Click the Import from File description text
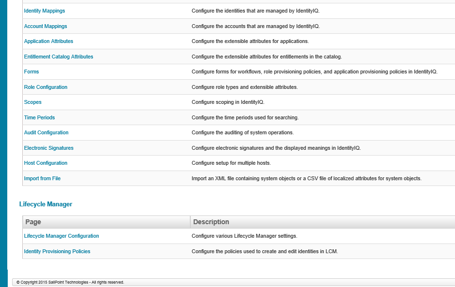Screen dimensions: 455x287 tap(306, 178)
